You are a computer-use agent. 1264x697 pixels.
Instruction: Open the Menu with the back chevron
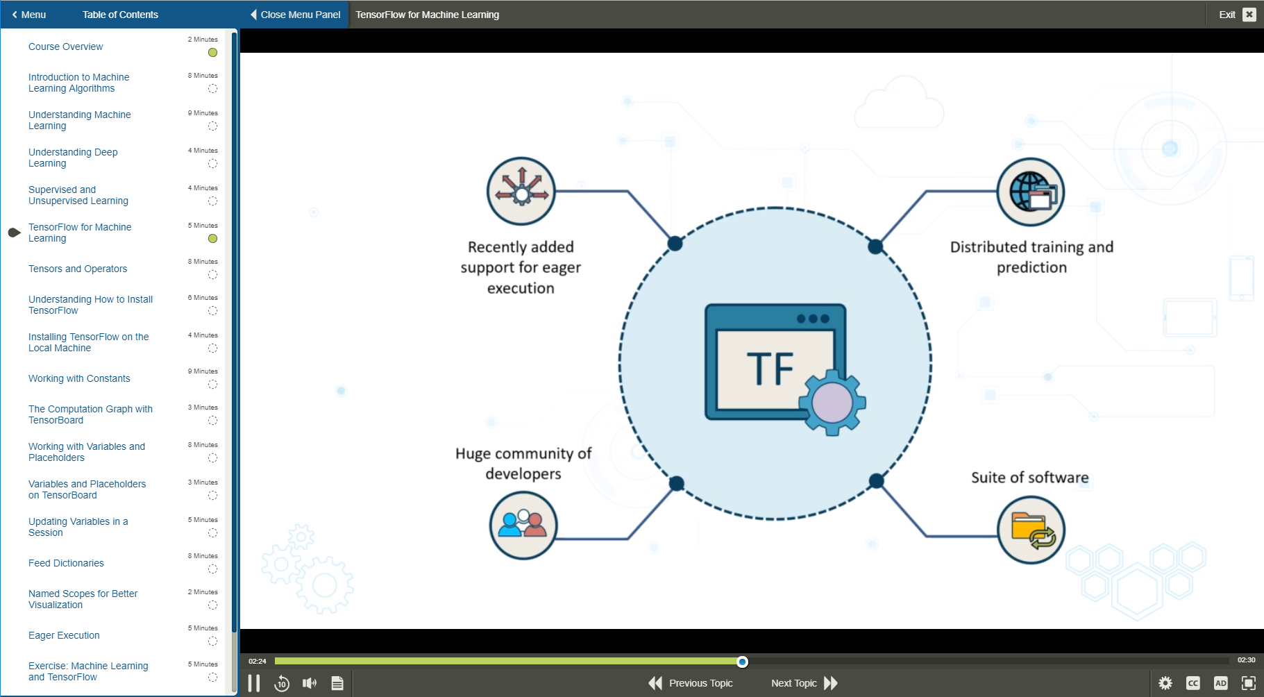29,14
